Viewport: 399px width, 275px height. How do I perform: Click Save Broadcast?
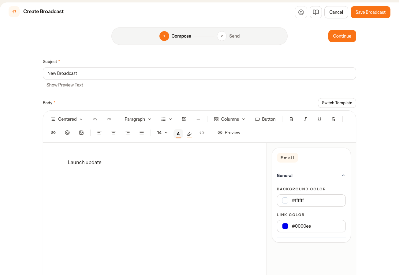coord(371,12)
